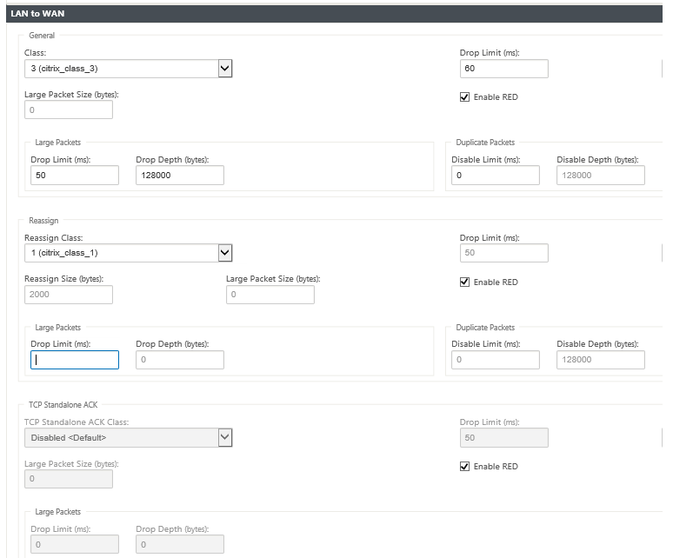The width and height of the screenshot is (693, 558).
Task: Click General Drop Depth field showing 128000
Action: [x=180, y=175]
